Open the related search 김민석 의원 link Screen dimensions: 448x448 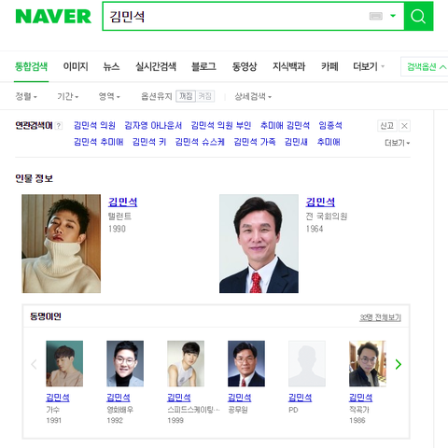pos(94,125)
